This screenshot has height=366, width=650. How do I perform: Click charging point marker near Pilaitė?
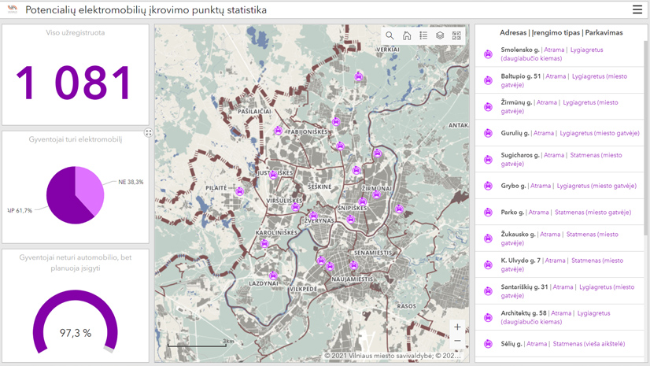239,191
